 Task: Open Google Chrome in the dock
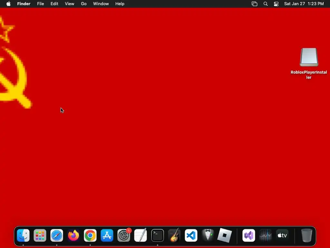click(90, 235)
